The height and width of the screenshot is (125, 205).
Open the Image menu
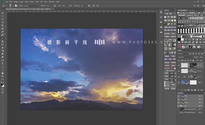16,2
